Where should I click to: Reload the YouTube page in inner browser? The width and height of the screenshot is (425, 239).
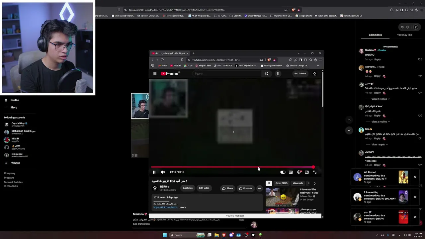click(x=162, y=60)
